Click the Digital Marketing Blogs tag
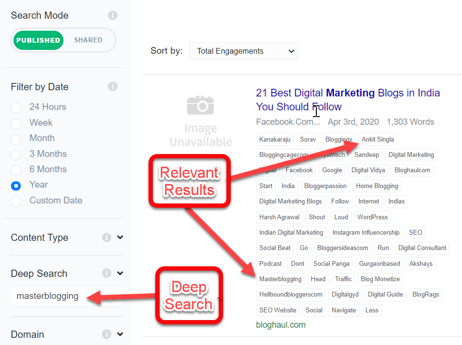Viewport: 462px width, 345px height. 290,201
